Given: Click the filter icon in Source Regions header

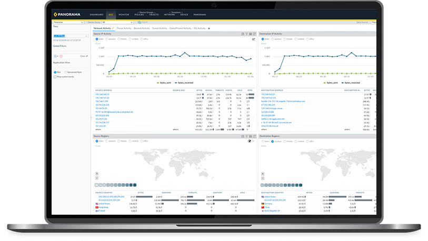Looking at the screenshot, I should [x=246, y=136].
